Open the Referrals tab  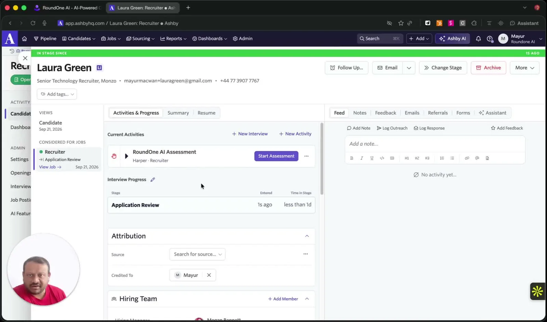438,113
